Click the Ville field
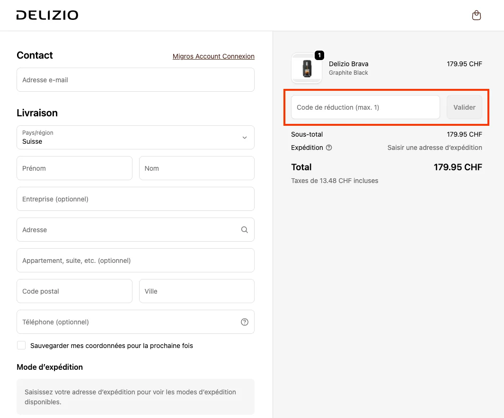The width and height of the screenshot is (504, 418). (x=196, y=291)
